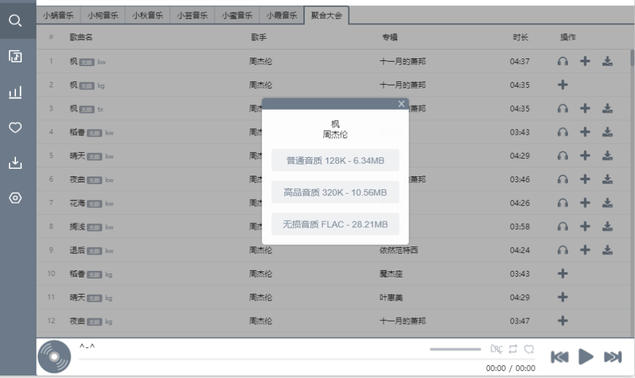Image resolution: width=635 pixels, height=378 pixels.
Task: Open settings via the hexagon sidebar icon
Action: click(x=15, y=198)
